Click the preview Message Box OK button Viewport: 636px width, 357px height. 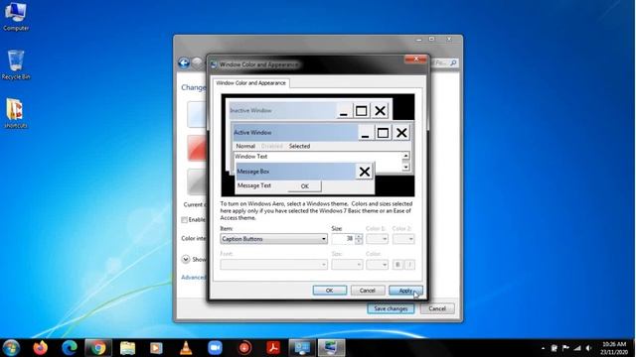(x=305, y=186)
